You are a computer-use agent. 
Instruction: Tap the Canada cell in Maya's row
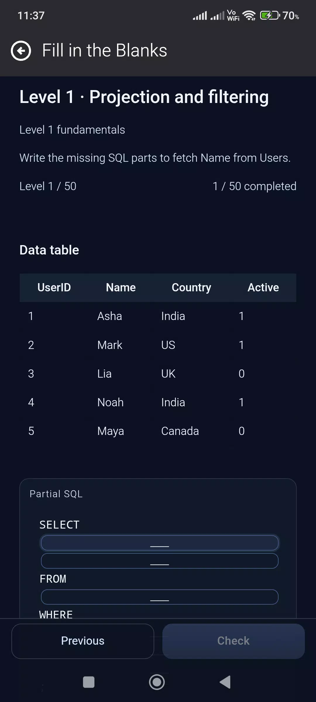pos(180,431)
